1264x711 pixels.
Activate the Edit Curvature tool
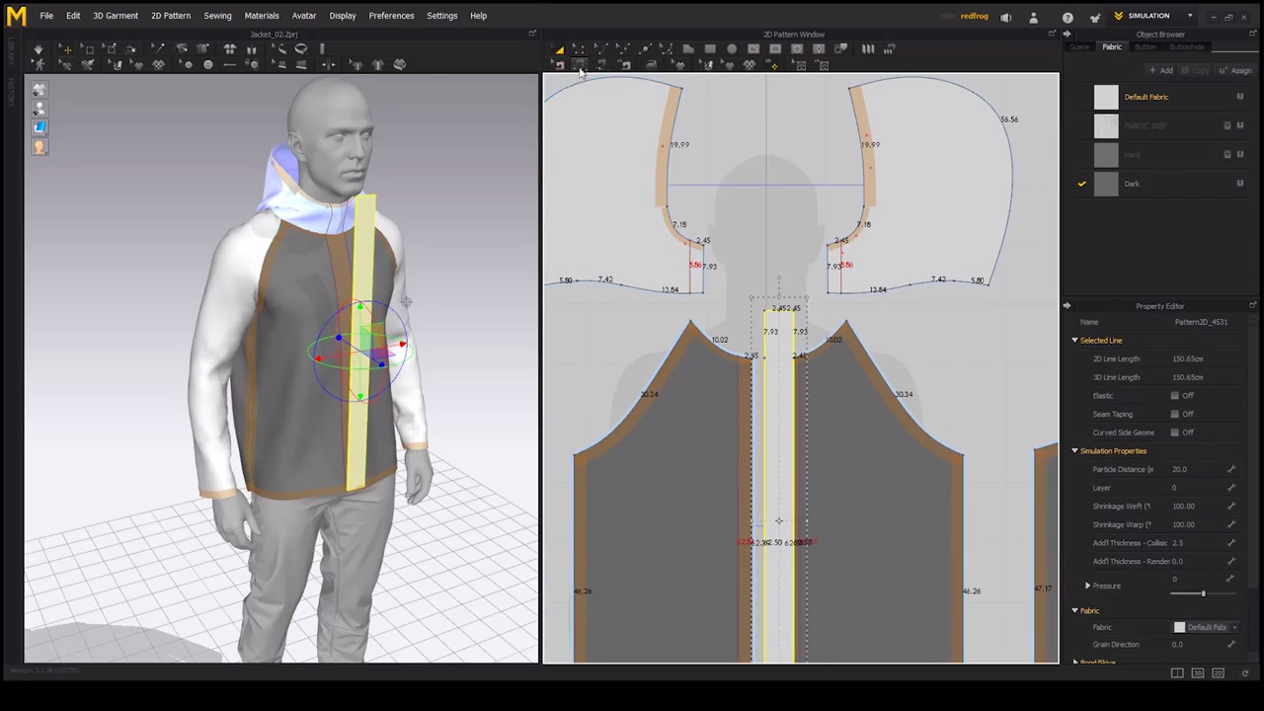[600, 49]
